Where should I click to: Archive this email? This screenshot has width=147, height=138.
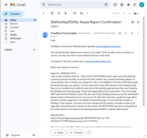pos(52,13)
